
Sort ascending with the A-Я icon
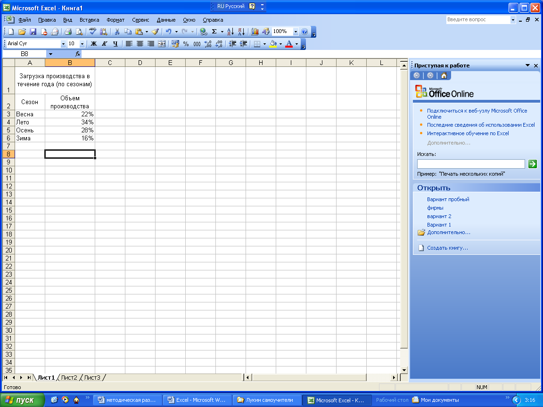[x=230, y=32]
